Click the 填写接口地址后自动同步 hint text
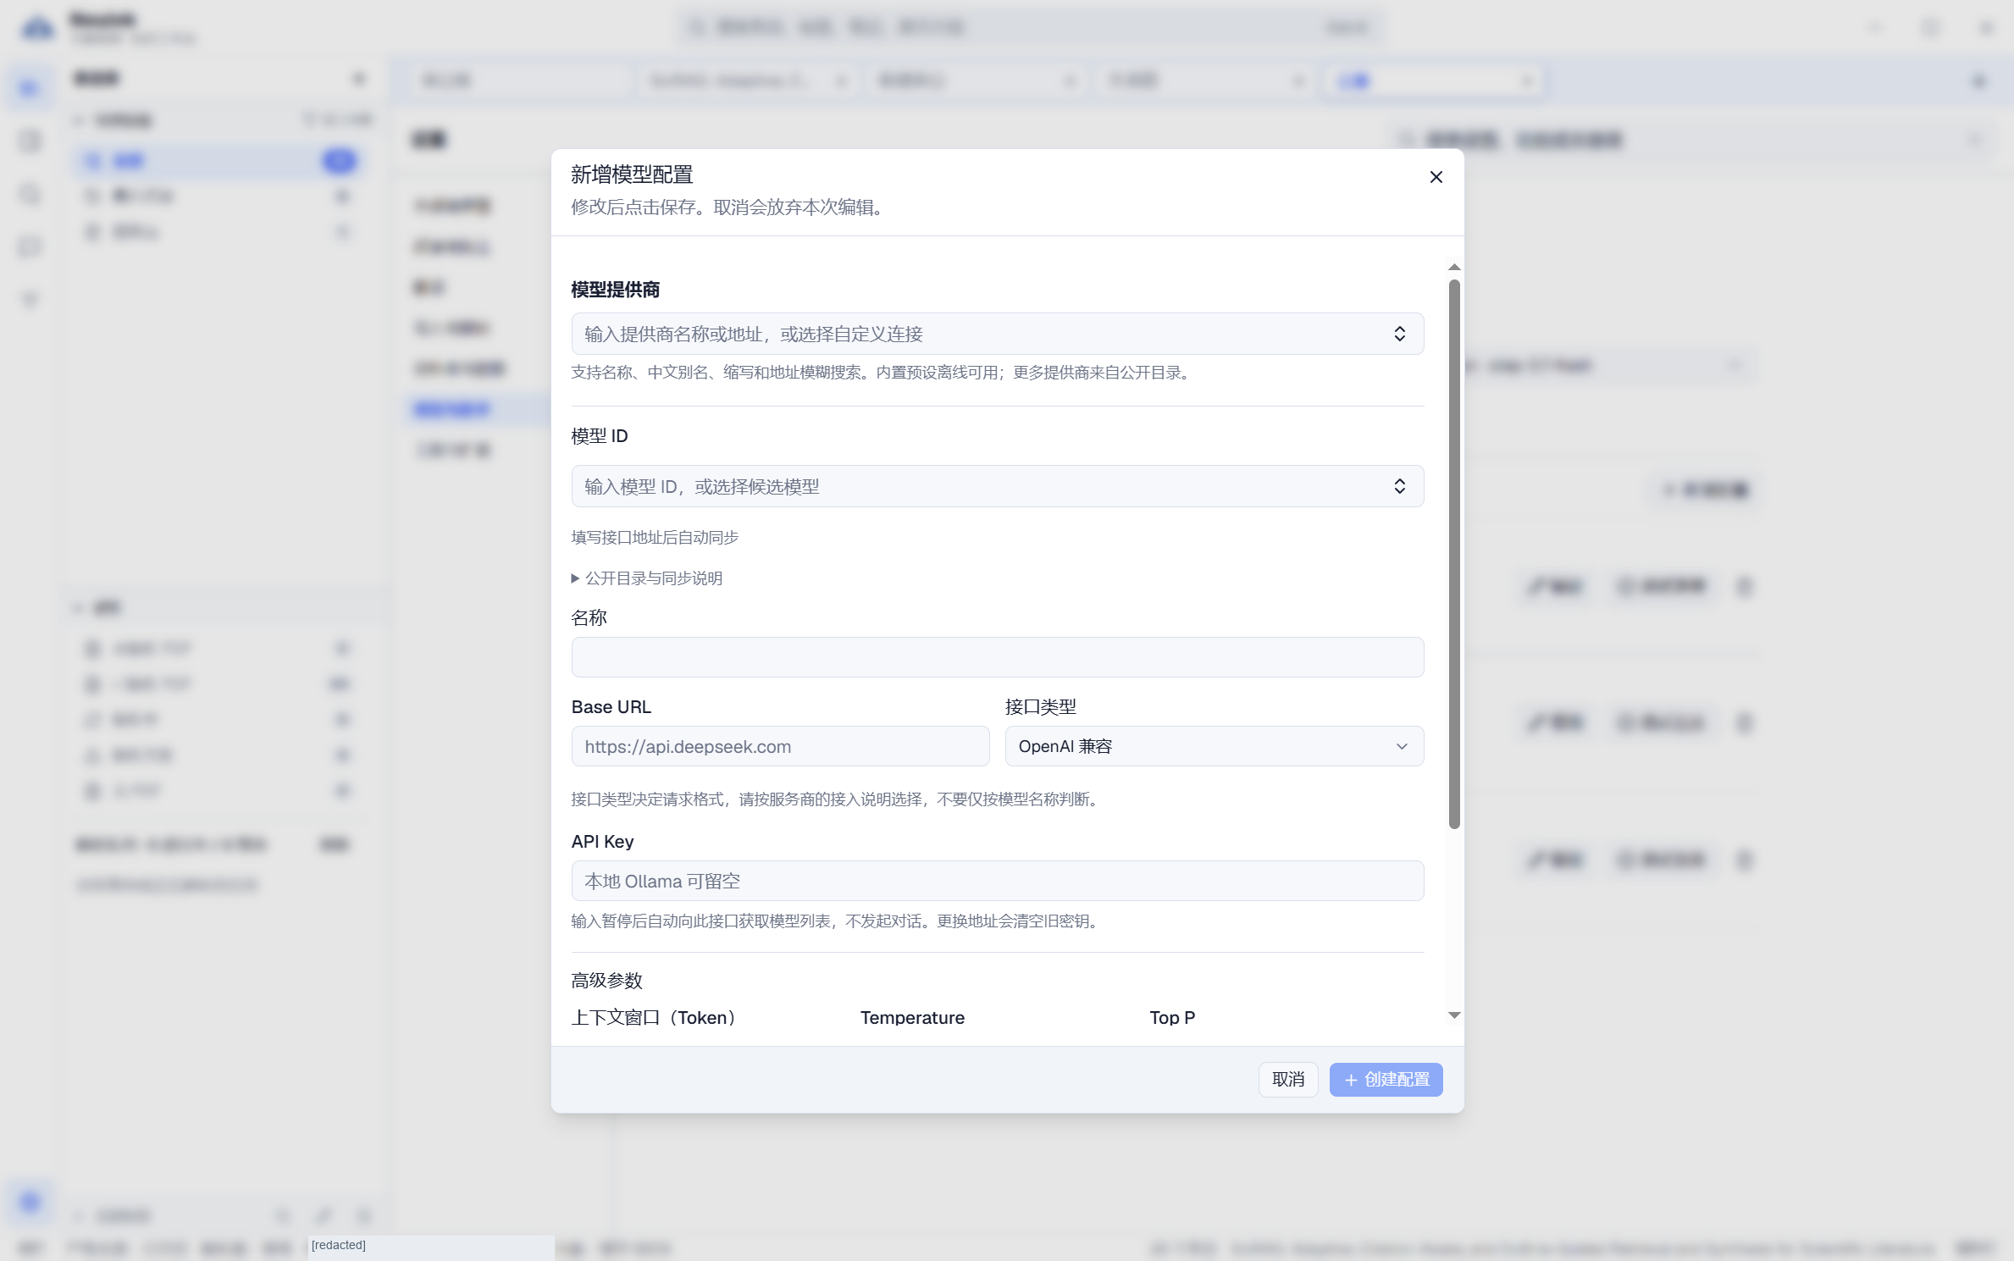Image resolution: width=2014 pixels, height=1261 pixels. click(655, 537)
